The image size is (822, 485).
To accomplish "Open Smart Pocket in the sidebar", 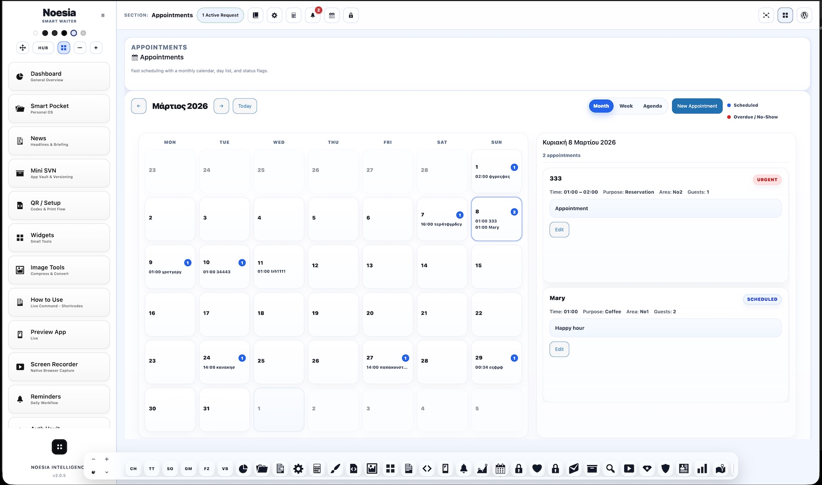I will (x=59, y=109).
